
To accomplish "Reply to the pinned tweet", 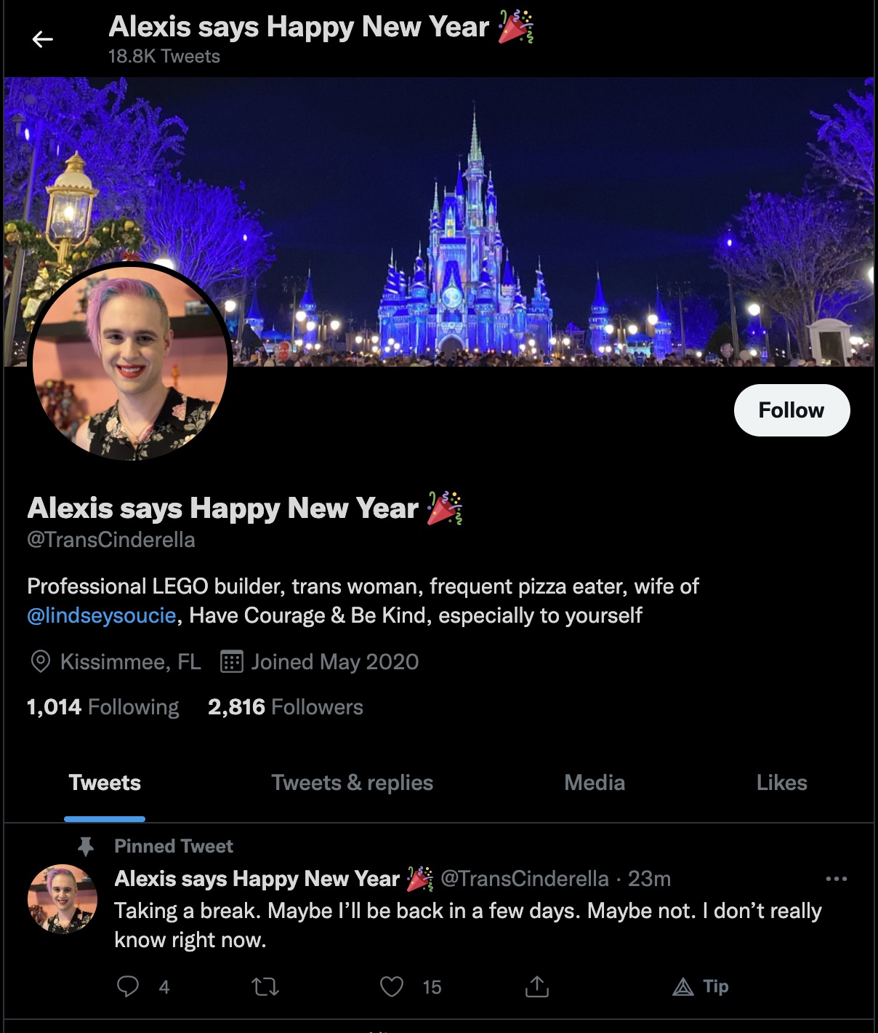I will point(128,986).
